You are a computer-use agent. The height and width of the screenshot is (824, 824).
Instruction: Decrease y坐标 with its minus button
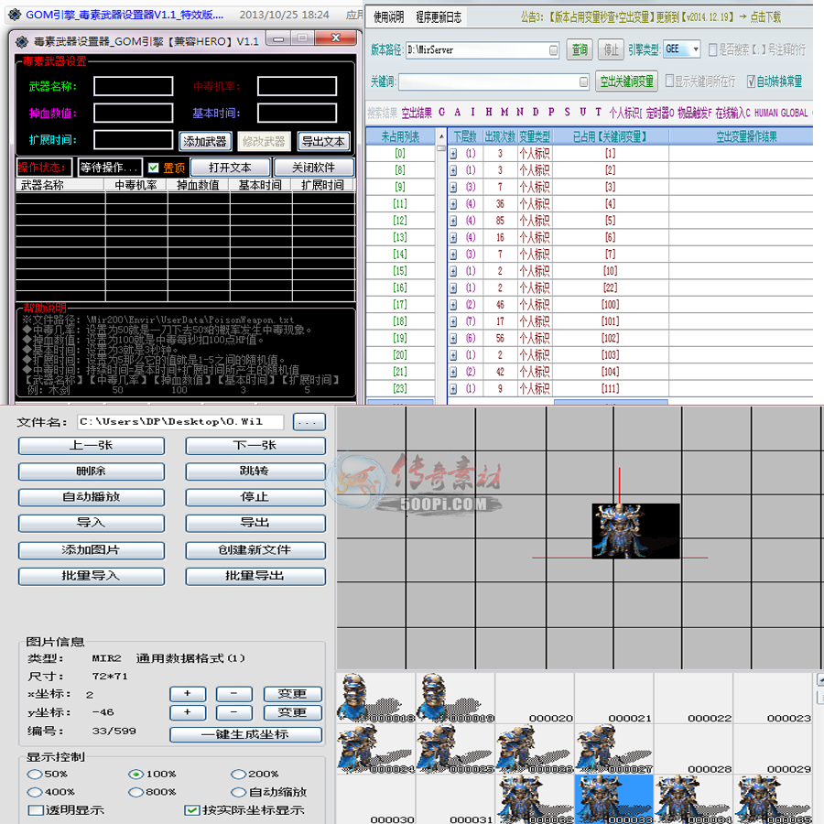(233, 712)
